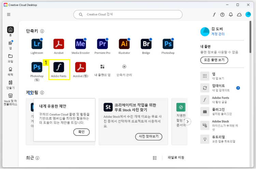Screen dimensions: 256x169
Task: Open cloud sync status icon
Action: click(x=239, y=15)
